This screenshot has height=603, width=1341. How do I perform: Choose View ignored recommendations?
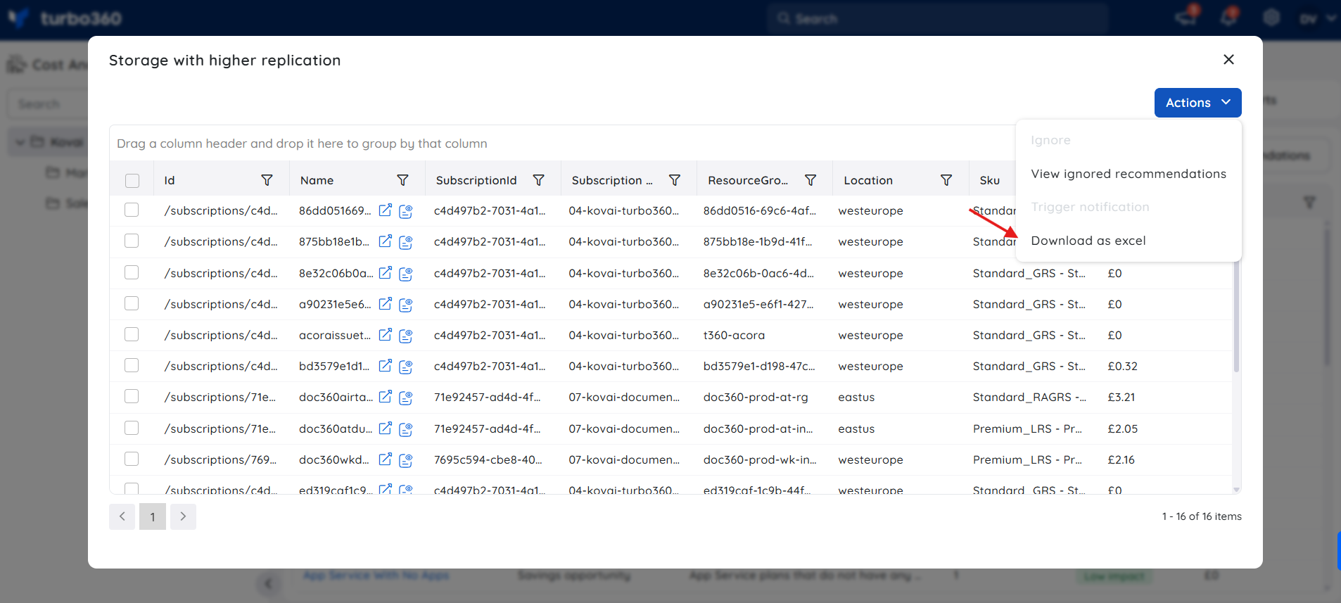tap(1129, 174)
